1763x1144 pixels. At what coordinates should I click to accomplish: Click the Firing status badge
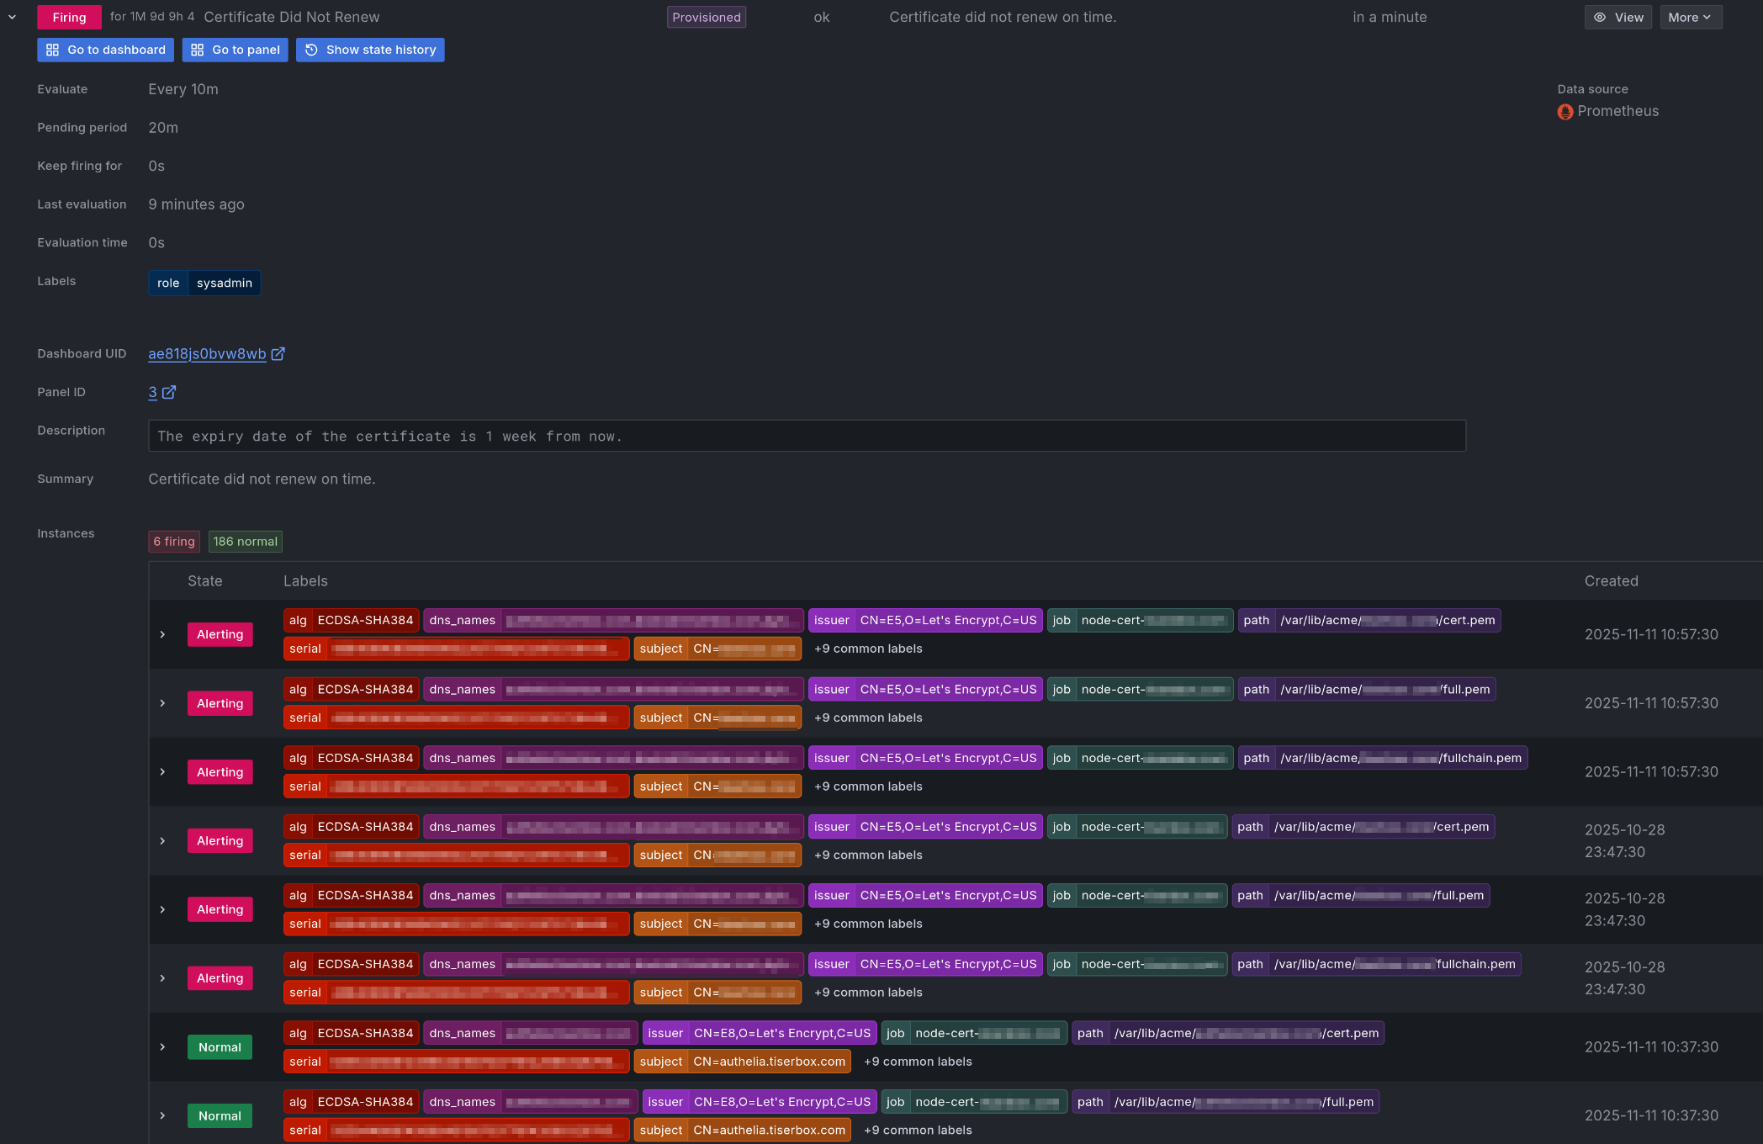[69, 17]
